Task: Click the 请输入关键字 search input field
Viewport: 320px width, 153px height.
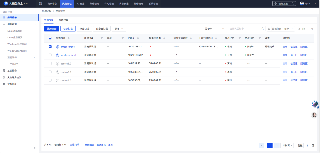Action: point(245,29)
